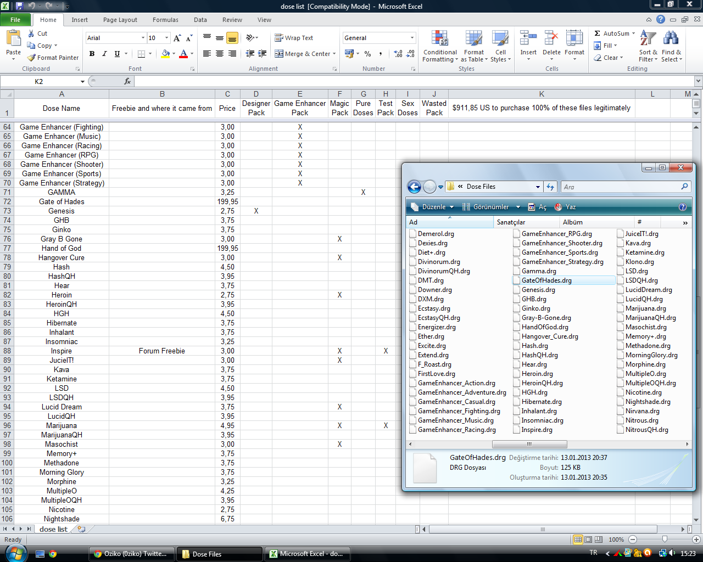Click the Comma Style icon
The width and height of the screenshot is (703, 562).
pyautogui.click(x=380, y=54)
